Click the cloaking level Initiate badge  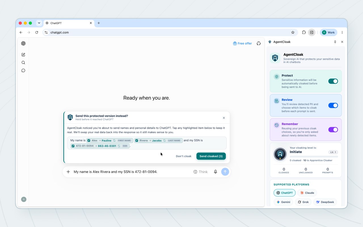[280, 154]
